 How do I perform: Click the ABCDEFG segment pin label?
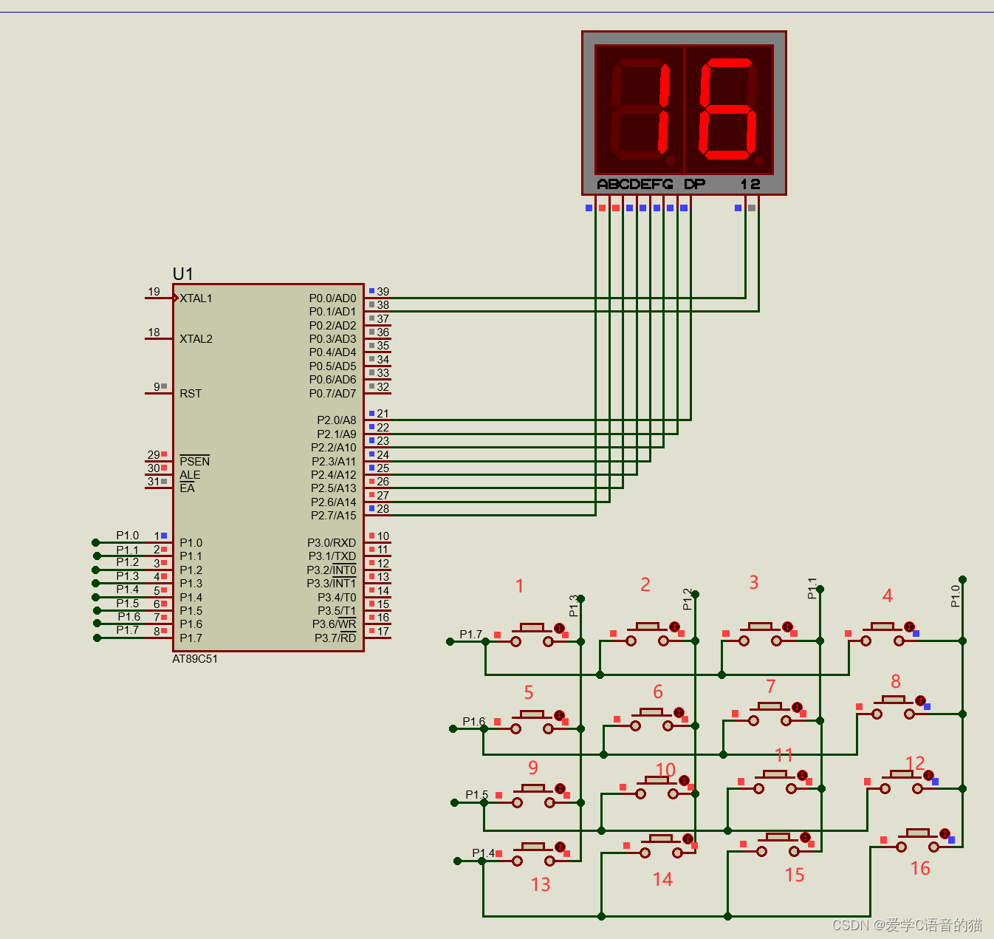click(x=635, y=184)
